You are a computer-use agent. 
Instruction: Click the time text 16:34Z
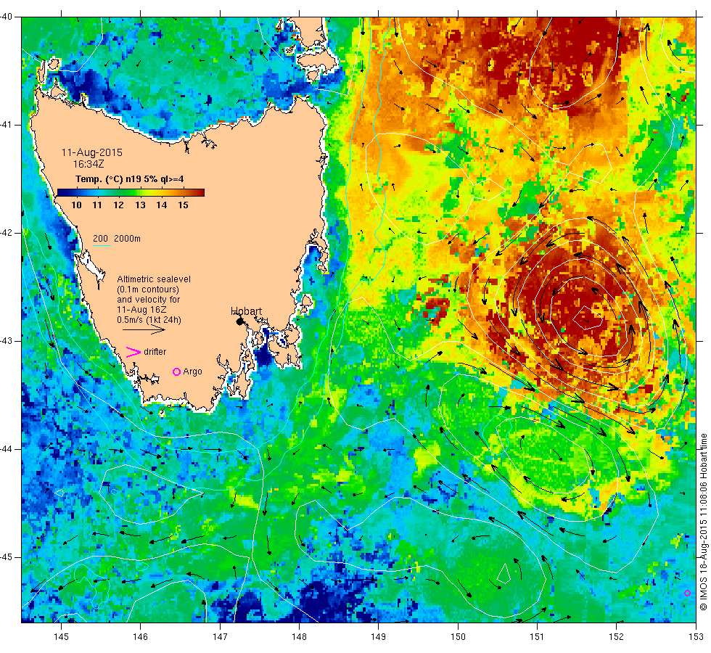89,164
